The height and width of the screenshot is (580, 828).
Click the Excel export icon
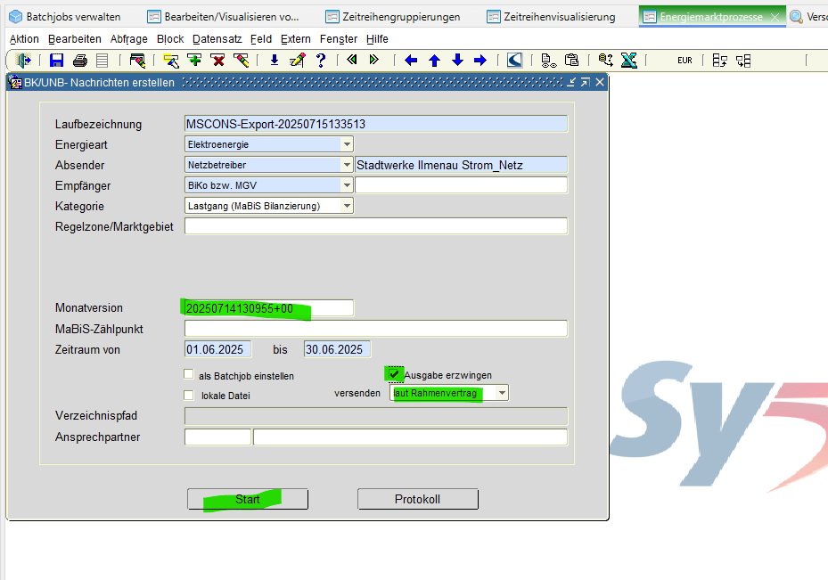click(628, 61)
